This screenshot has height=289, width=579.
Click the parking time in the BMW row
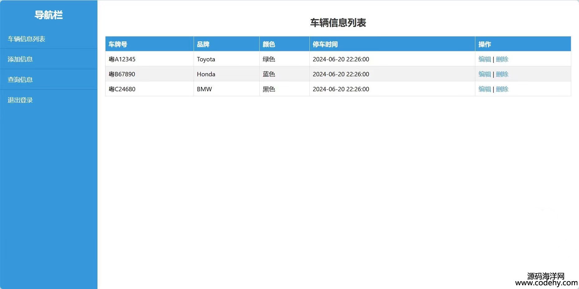pos(341,89)
